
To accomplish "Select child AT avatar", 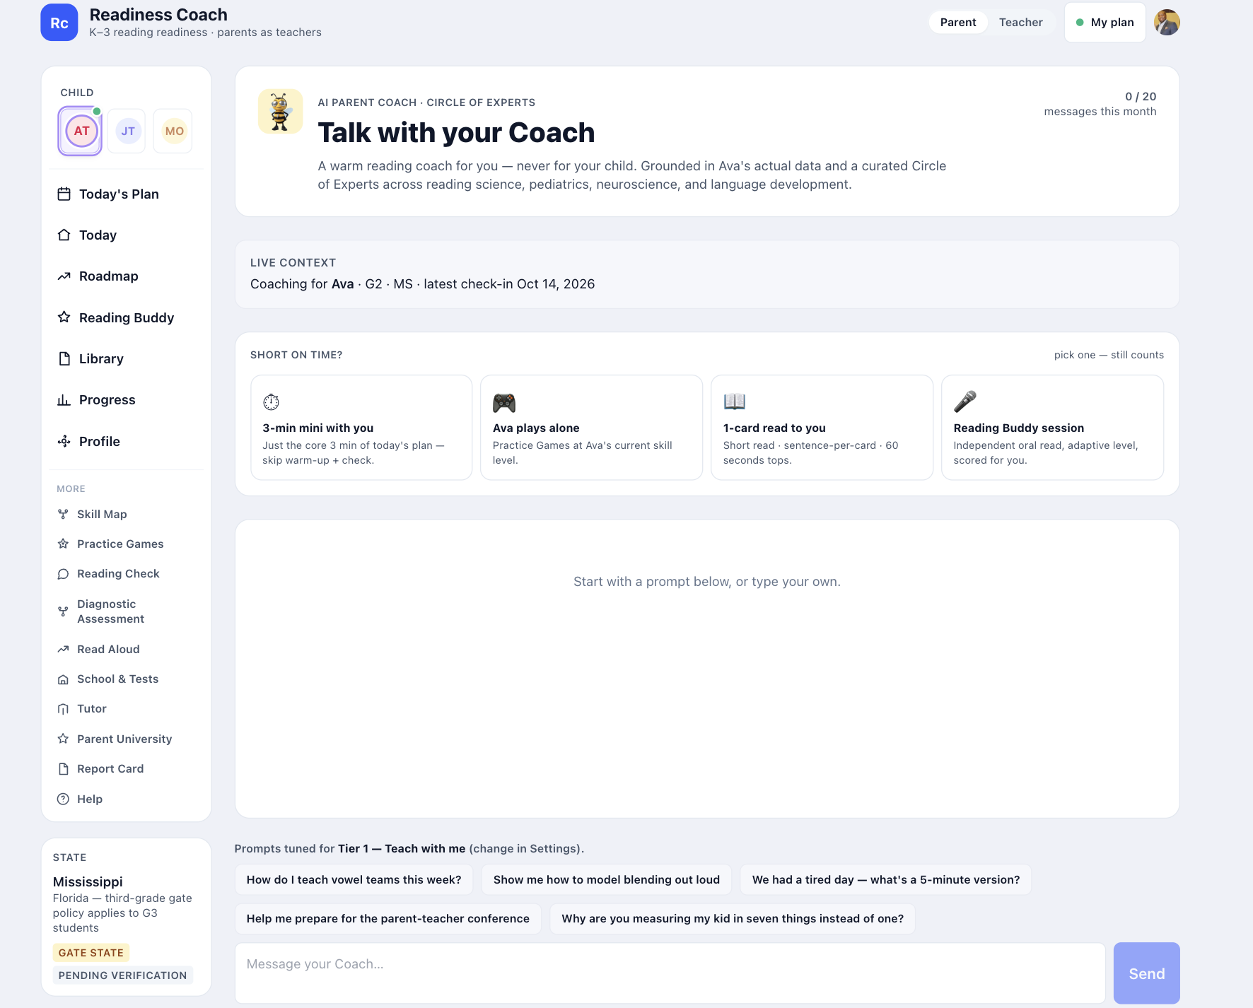I will coord(81,131).
